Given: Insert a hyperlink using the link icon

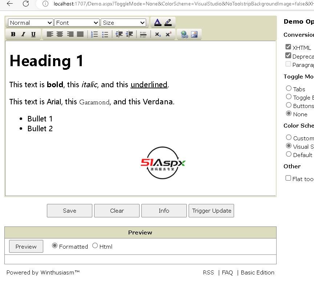Looking at the screenshot, I should (x=184, y=35).
